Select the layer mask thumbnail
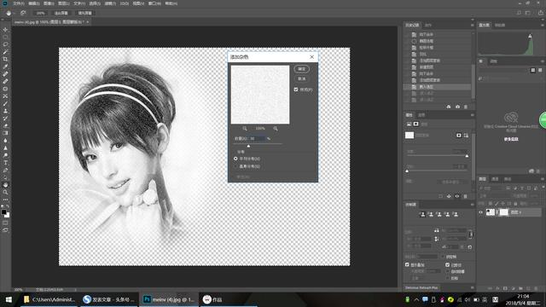 tap(504, 212)
